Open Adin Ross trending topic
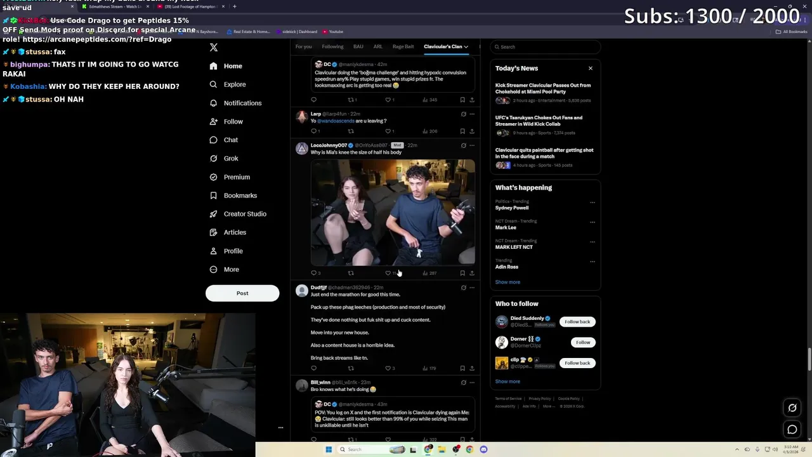The width and height of the screenshot is (812, 457). (507, 267)
